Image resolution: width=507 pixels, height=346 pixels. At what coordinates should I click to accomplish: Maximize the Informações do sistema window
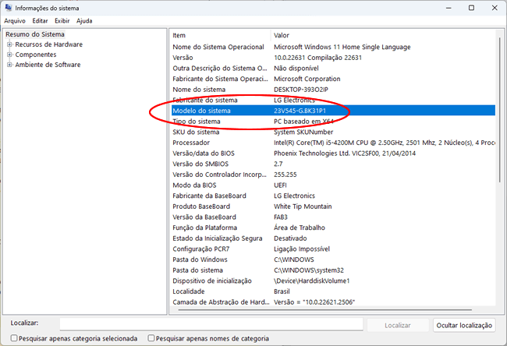coord(471,8)
